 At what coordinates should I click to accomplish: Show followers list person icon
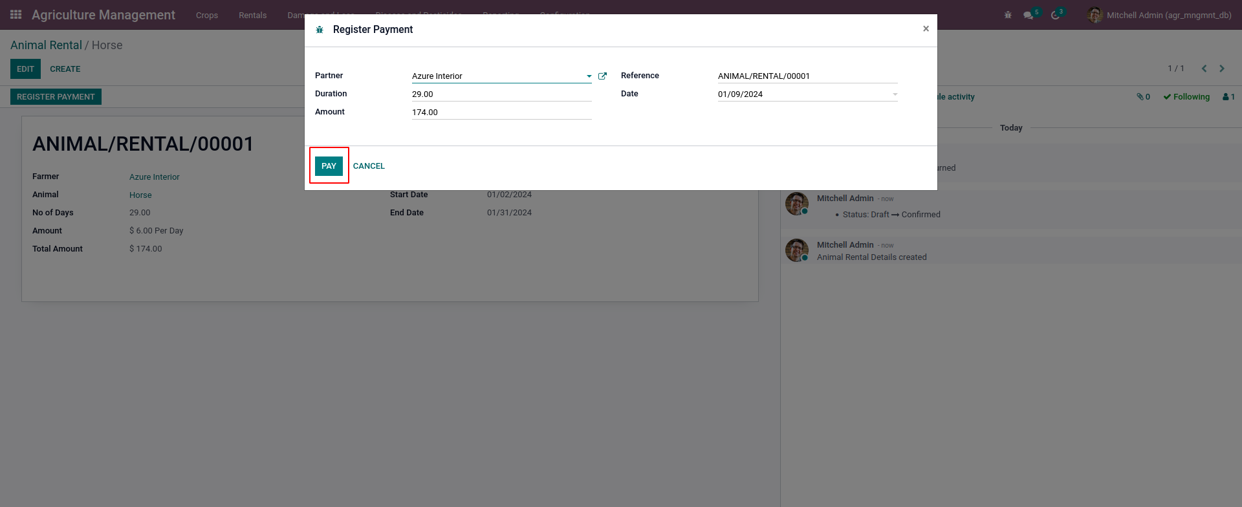(1228, 97)
